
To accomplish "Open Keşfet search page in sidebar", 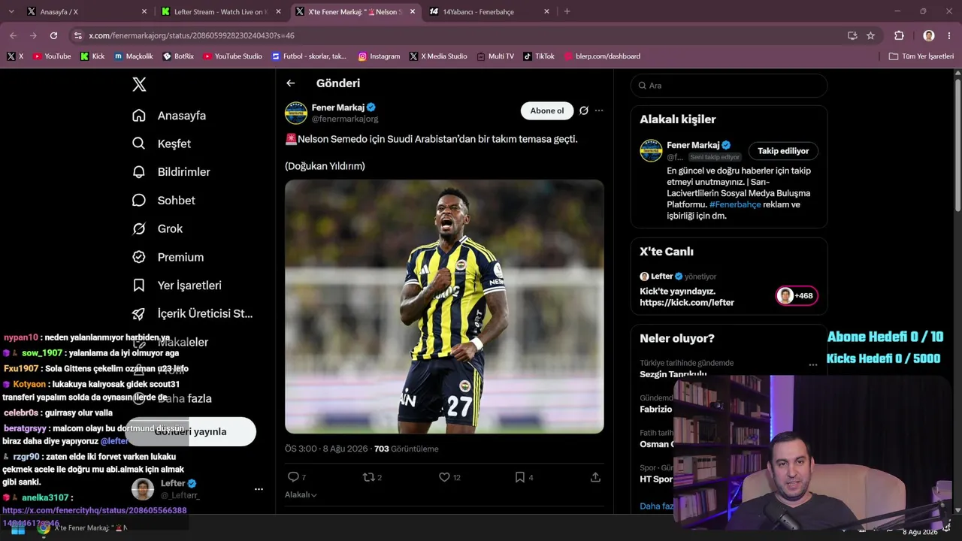I will click(x=162, y=144).
